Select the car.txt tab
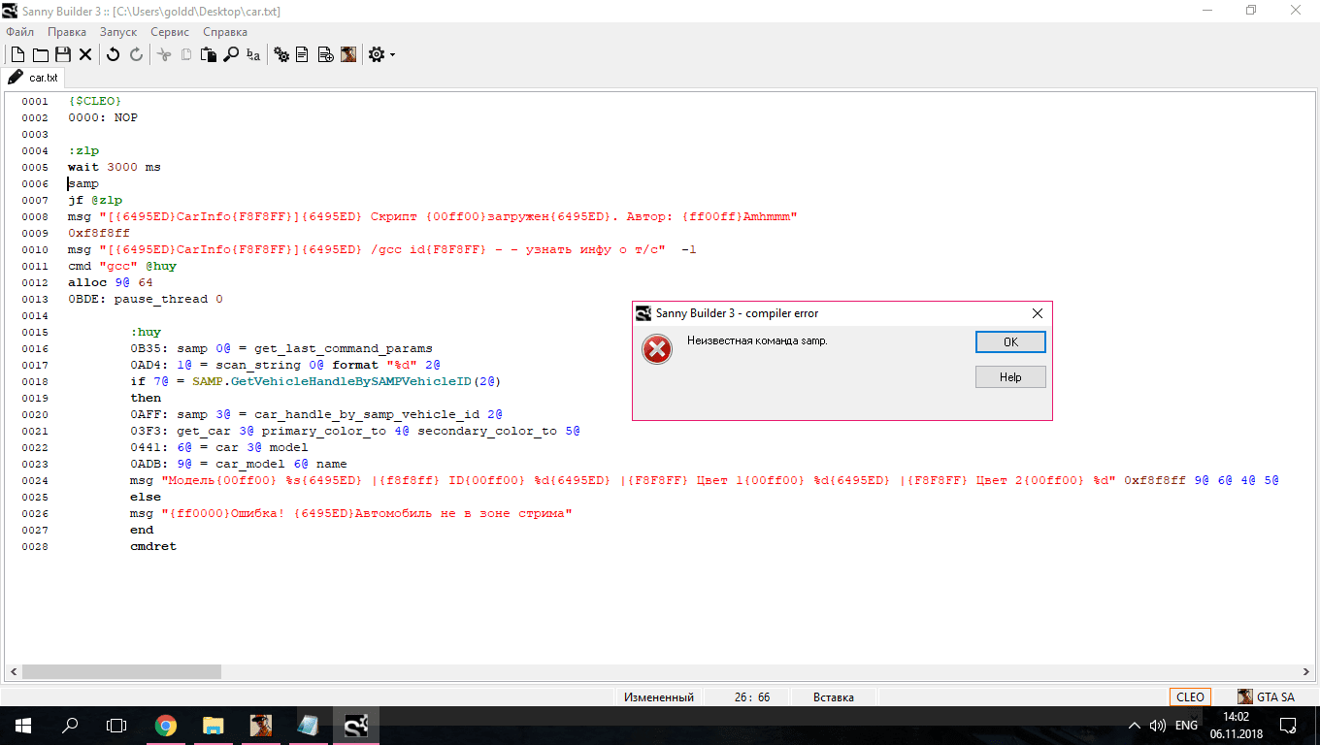Viewport: 1320px width, 745px height. (x=34, y=78)
